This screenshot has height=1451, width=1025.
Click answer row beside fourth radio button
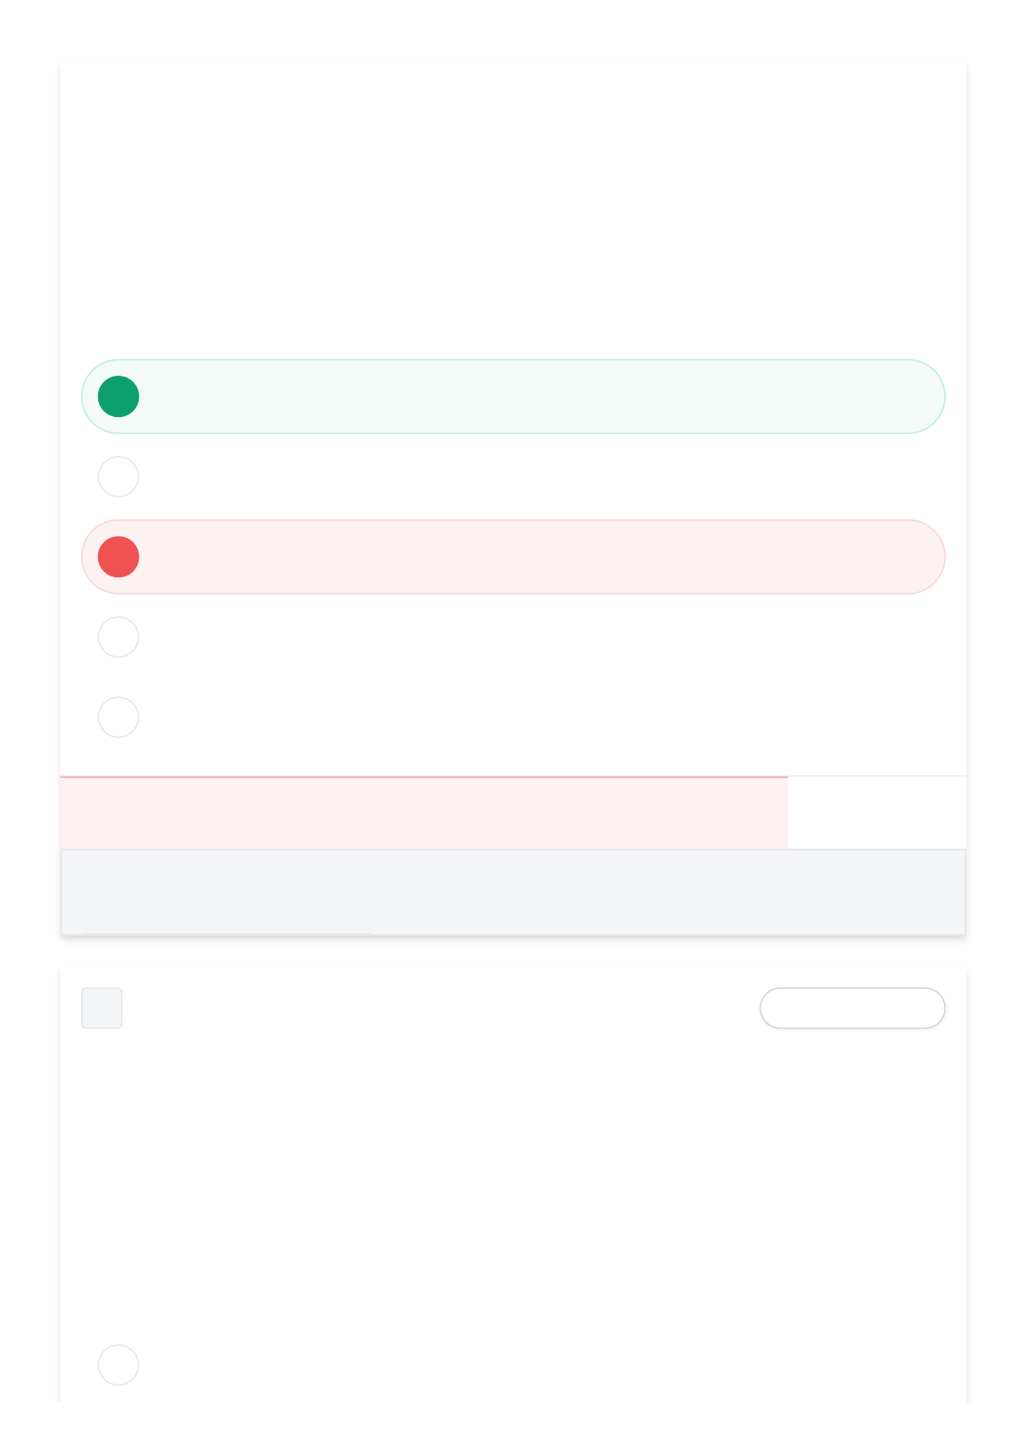click(513, 637)
